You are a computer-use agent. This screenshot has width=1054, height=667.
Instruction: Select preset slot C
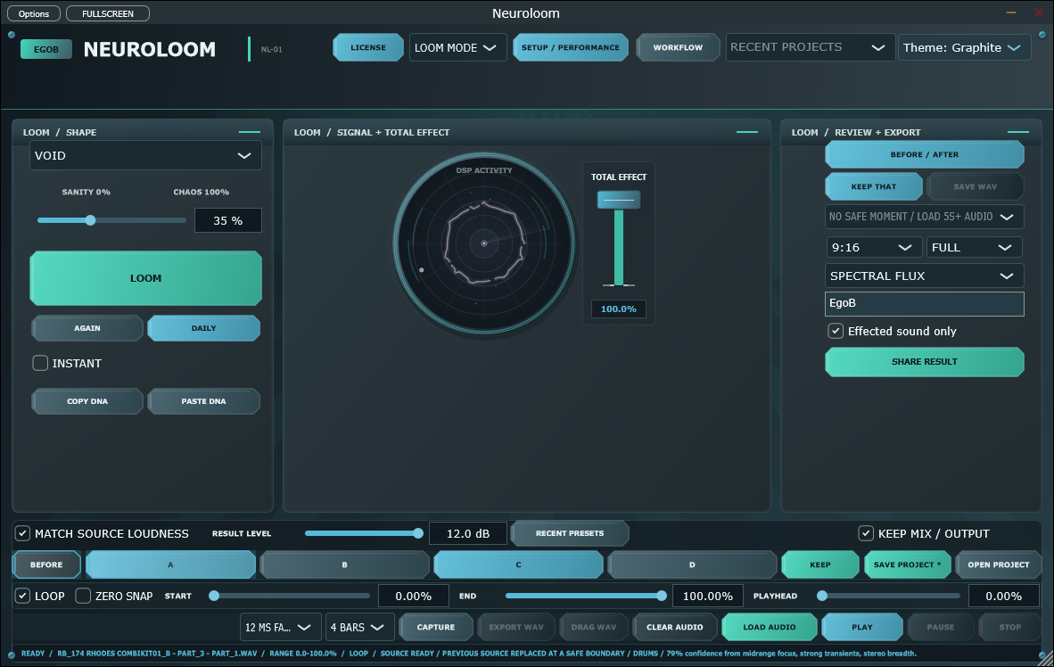pyautogui.click(x=518, y=564)
